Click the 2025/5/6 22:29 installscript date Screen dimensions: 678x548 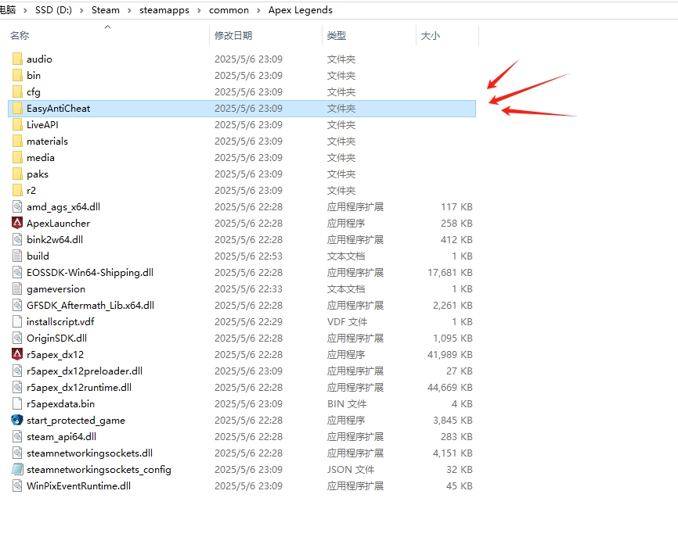pyautogui.click(x=249, y=322)
